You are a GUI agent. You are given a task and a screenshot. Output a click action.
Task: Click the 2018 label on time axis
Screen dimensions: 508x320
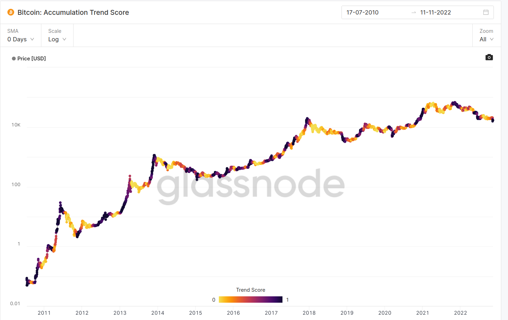pyautogui.click(x=309, y=313)
